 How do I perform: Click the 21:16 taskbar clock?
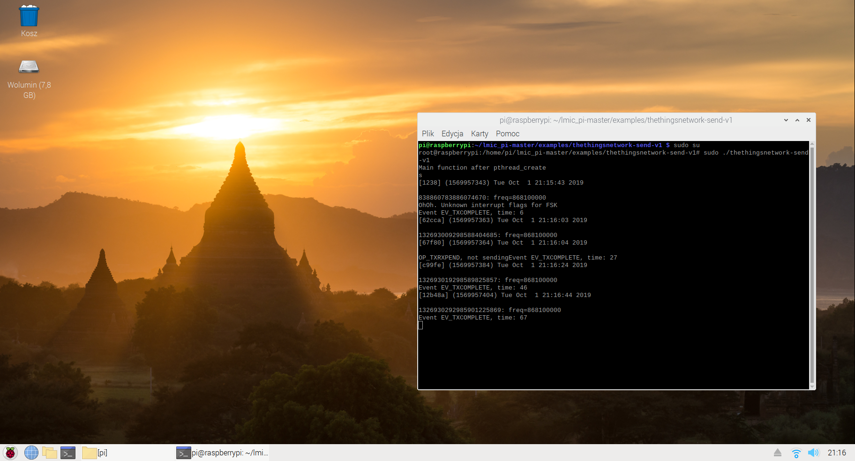[x=837, y=453]
